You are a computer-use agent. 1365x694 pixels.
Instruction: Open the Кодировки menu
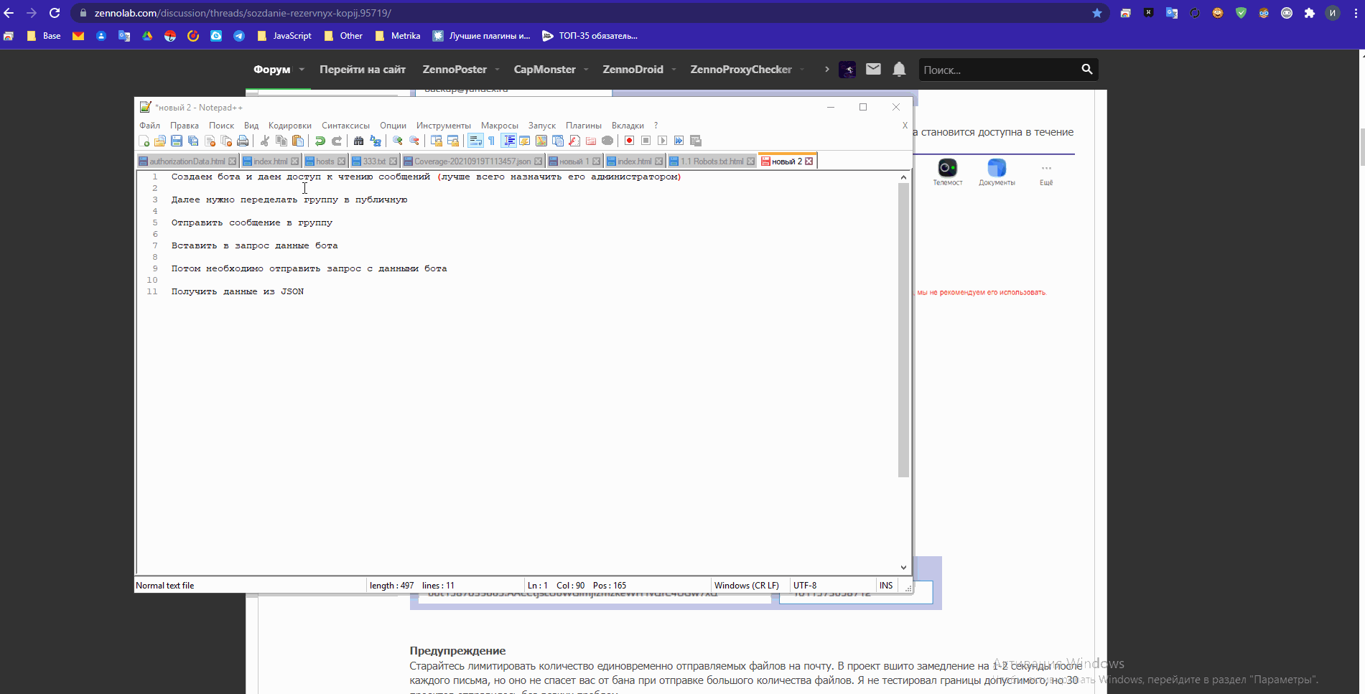pos(289,126)
